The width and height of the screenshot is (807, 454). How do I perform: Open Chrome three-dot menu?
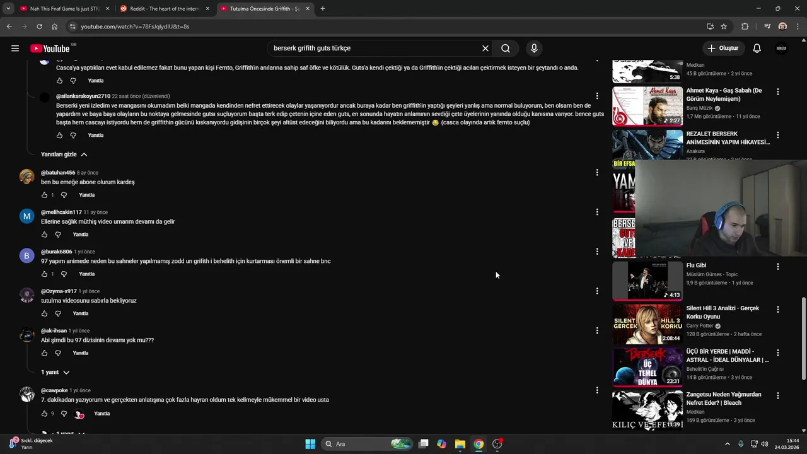[x=798, y=26]
